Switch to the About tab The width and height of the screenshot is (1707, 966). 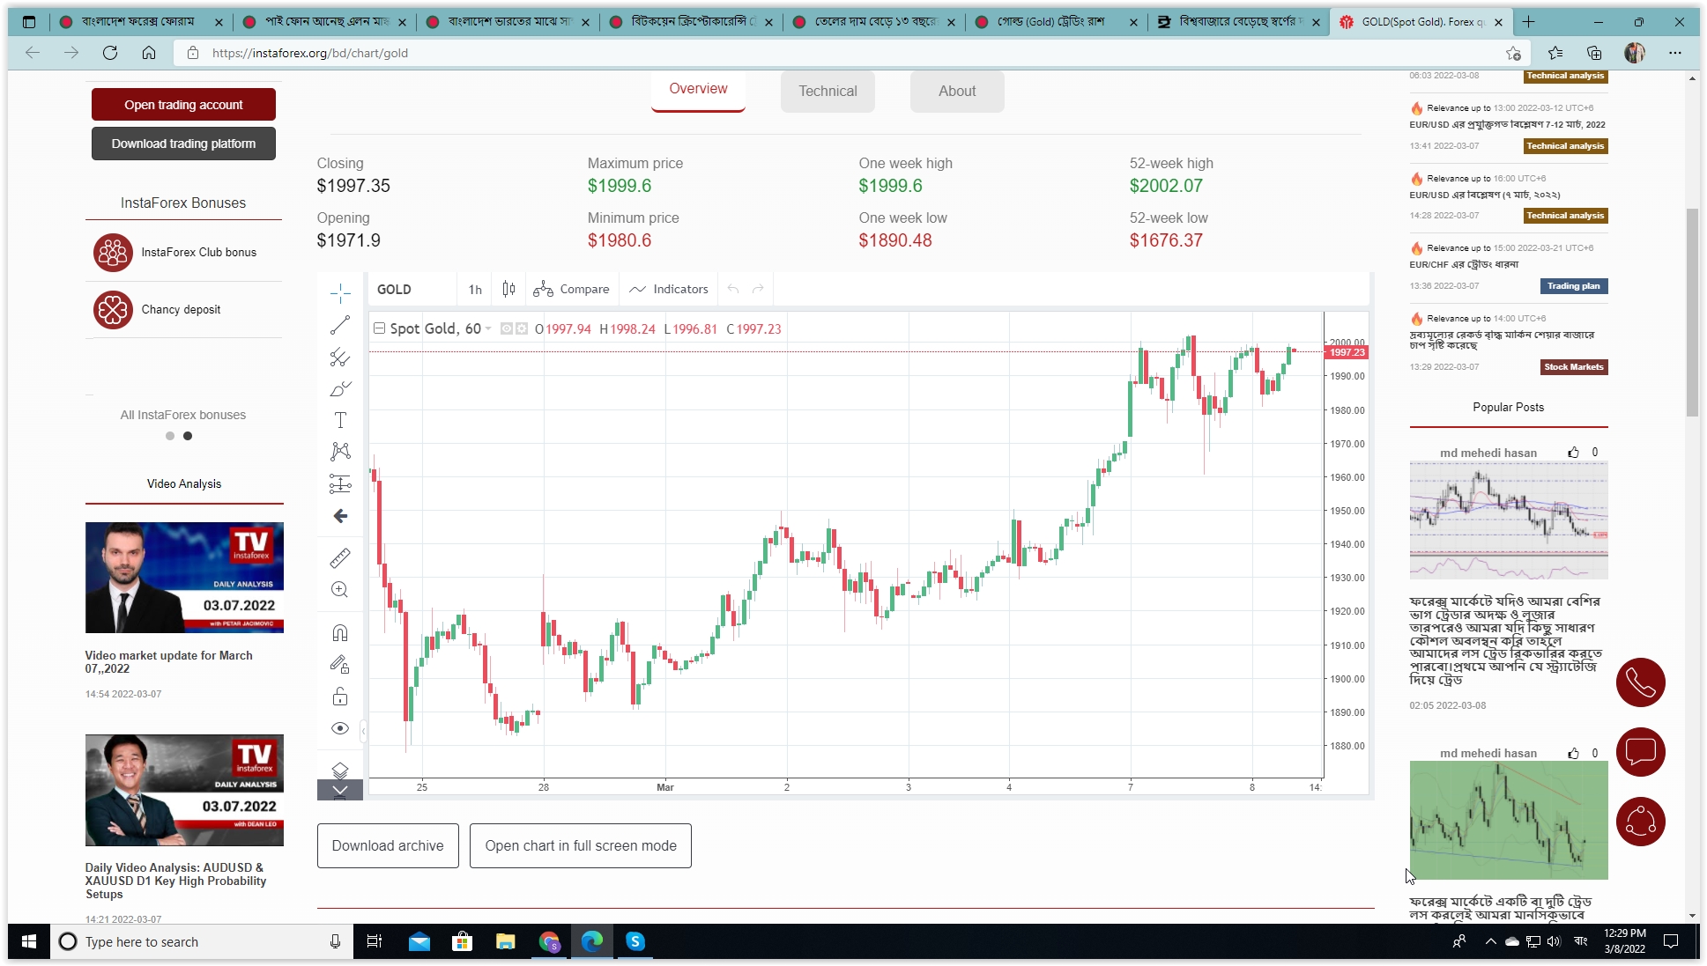click(957, 92)
